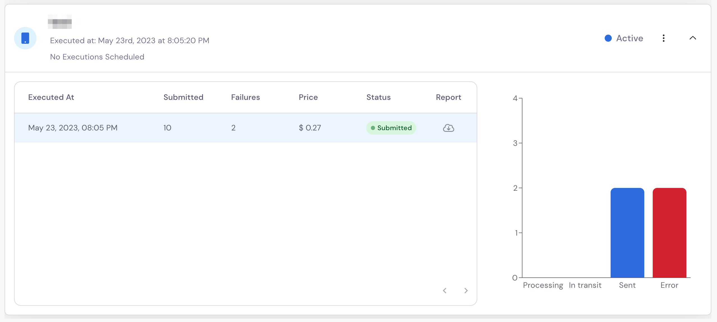Screen dimensions: 717x322
Task: Click the Price column header
Action: (308, 97)
